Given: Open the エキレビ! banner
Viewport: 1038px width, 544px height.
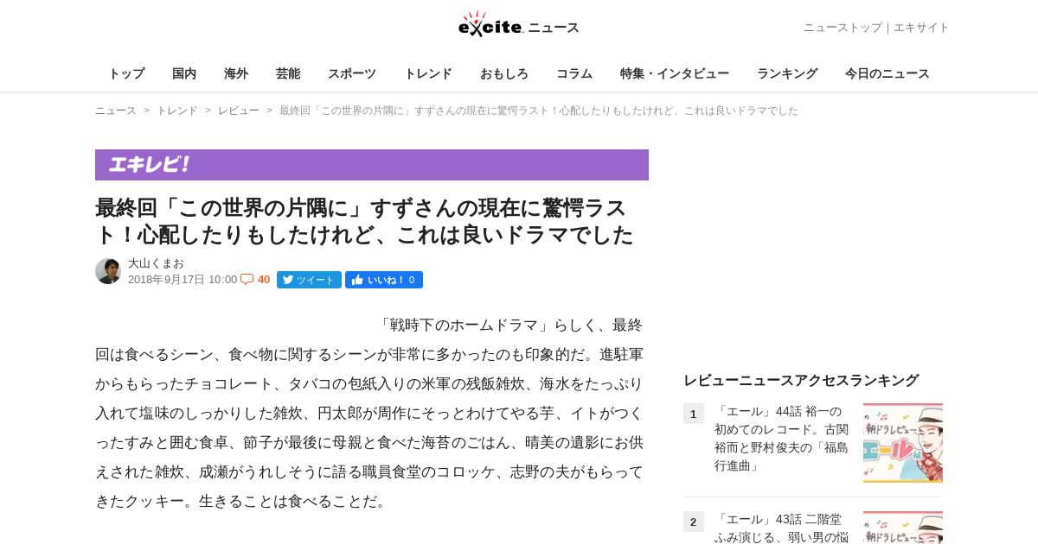Looking at the screenshot, I should pyautogui.click(x=372, y=165).
